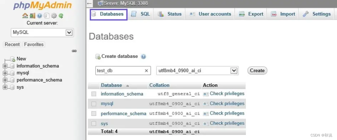
Task: Open navigation panel settings gear icon
Action: (x=54, y=16)
